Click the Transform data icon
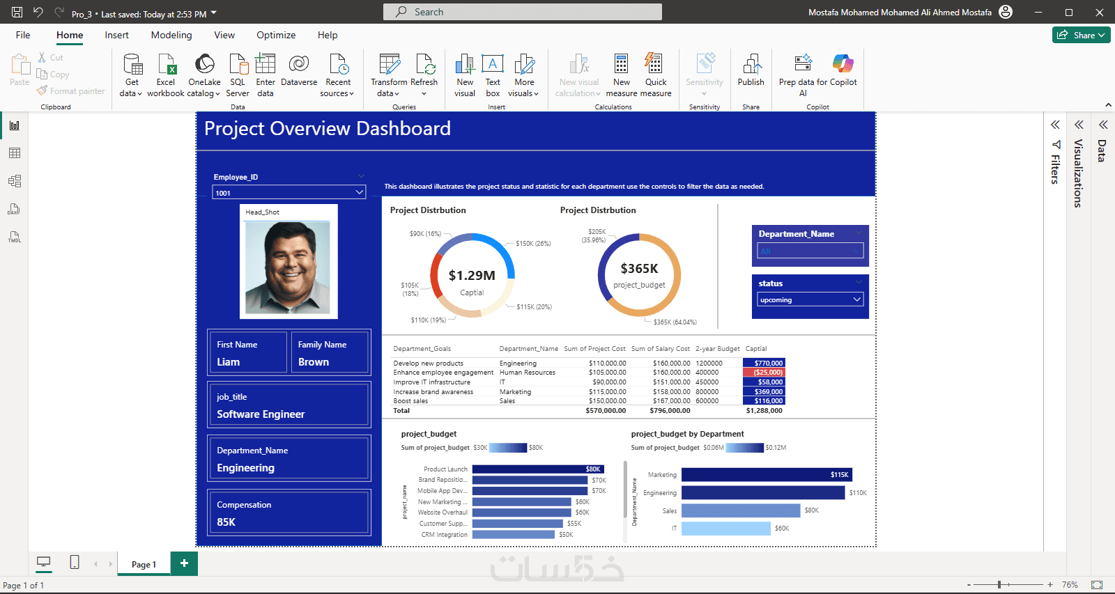Image resolution: width=1115 pixels, height=594 pixels. 389,65
